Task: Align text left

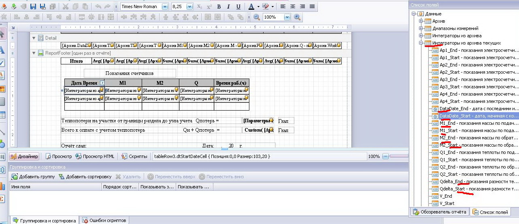Action: (x=283, y=6)
